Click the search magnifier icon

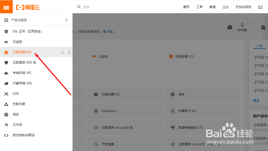pyautogui.click(x=79, y=7)
